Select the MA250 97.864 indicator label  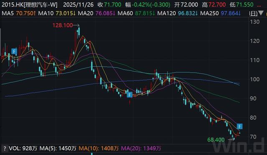click(220, 13)
